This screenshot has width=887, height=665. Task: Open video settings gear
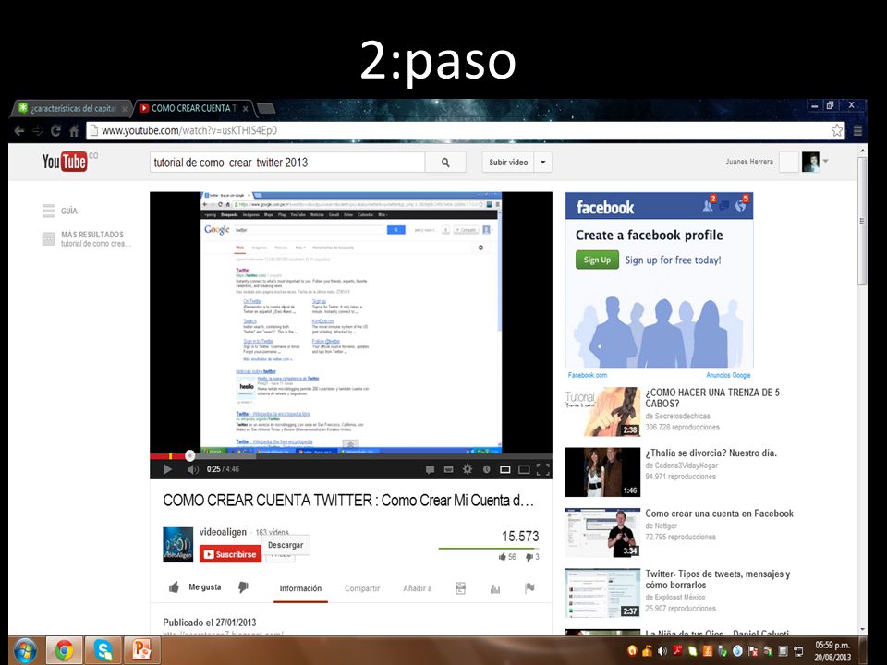coord(468,469)
